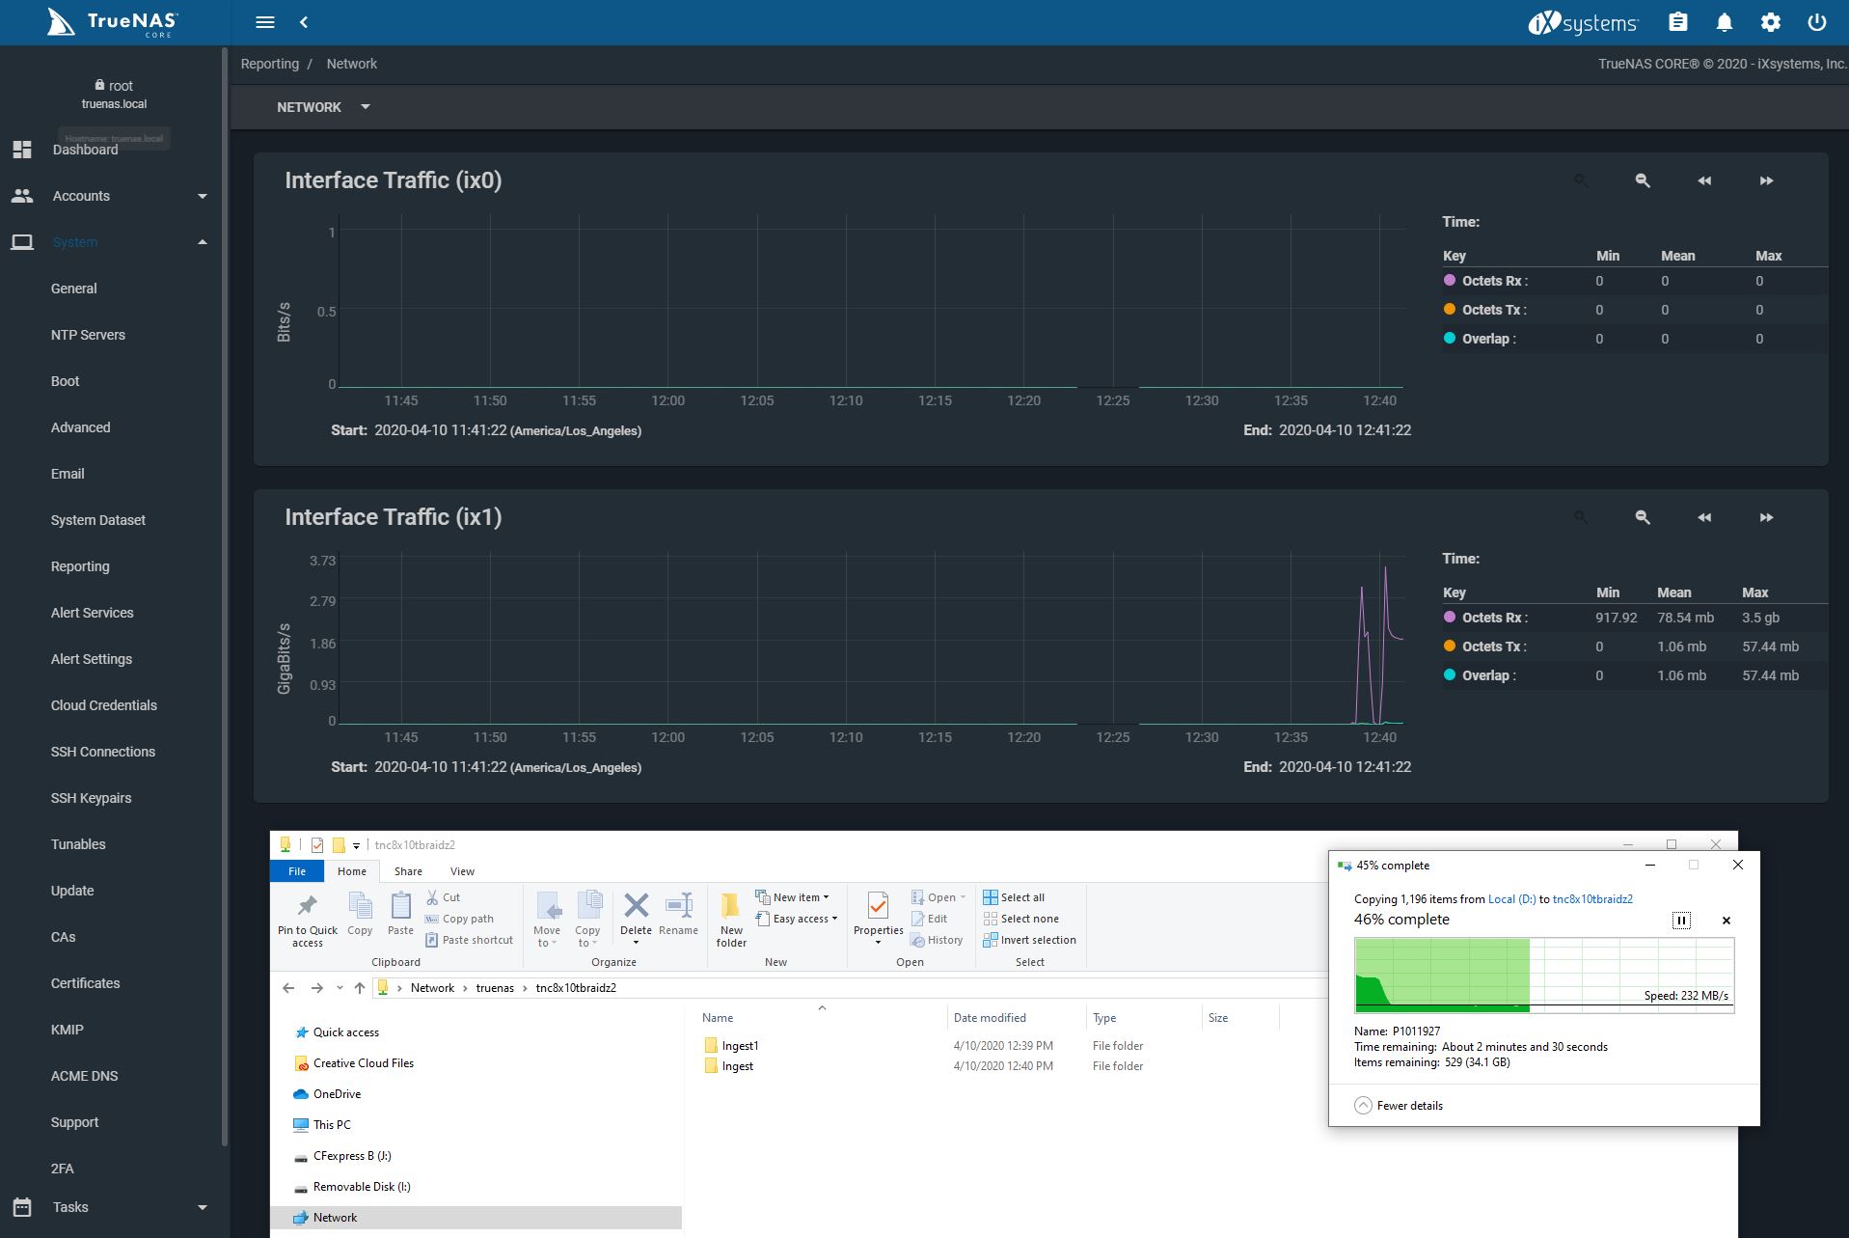Open the alerts bell icon
This screenshot has height=1238, width=1849.
tap(1725, 22)
